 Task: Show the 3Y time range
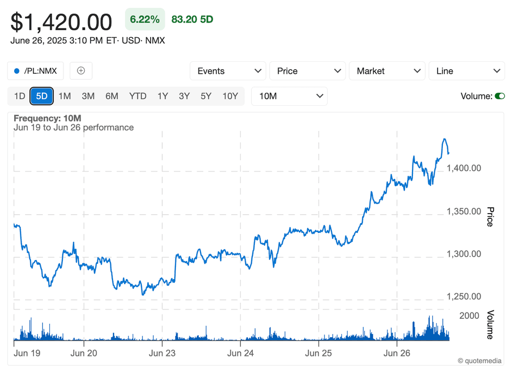(x=184, y=96)
